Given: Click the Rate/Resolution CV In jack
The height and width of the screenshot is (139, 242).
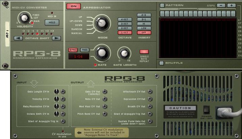Looking at the screenshot, I should point(63,107).
